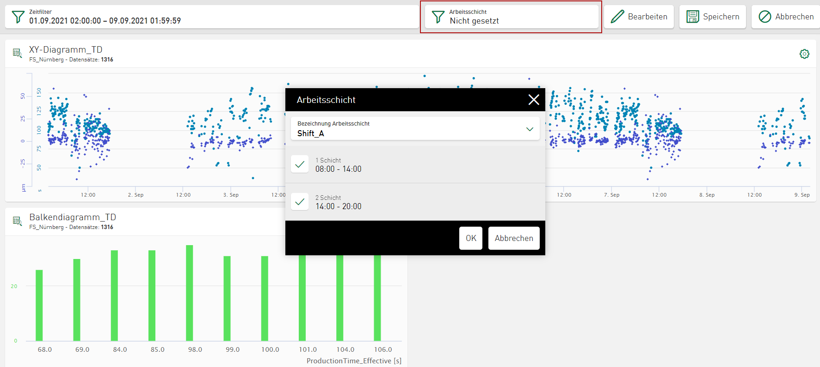Screen dimensions: 820x367
Task: Click the Arbeitsschicht dialog title
Action: [326, 100]
